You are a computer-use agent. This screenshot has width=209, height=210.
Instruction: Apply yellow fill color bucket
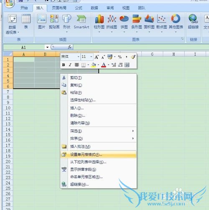[94, 65]
